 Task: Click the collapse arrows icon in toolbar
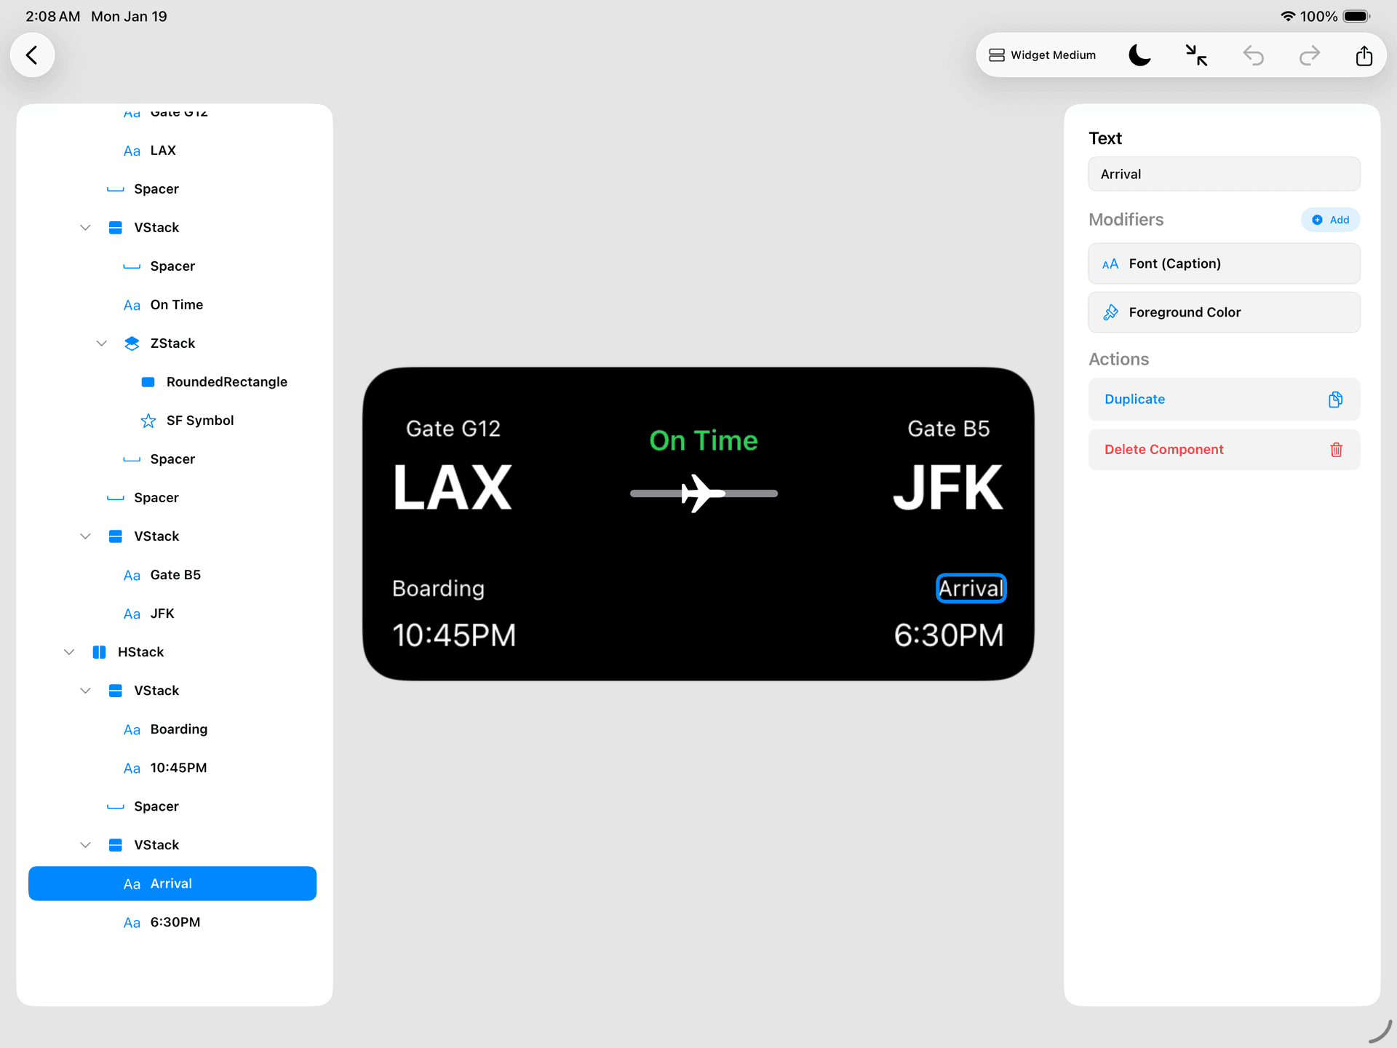(x=1196, y=55)
